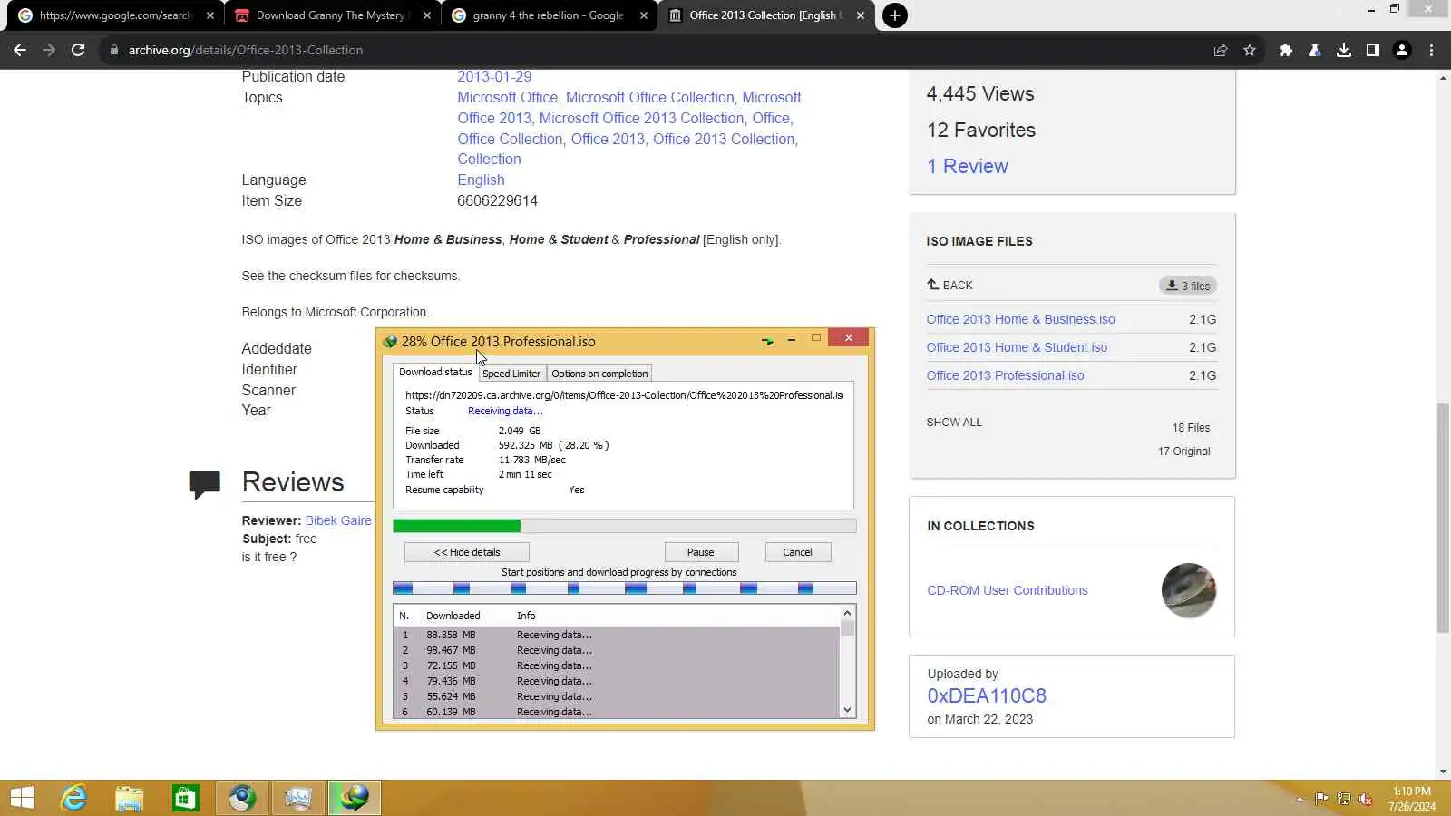Click the 'Microsoft Office Collection' topic link
This screenshot has width=1451, height=816.
(650, 98)
